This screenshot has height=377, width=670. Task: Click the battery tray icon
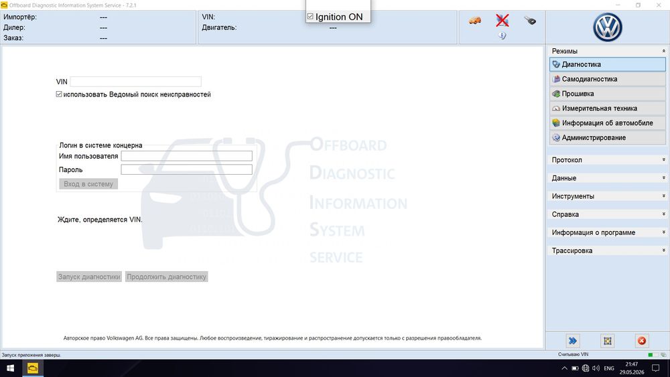(x=575, y=368)
